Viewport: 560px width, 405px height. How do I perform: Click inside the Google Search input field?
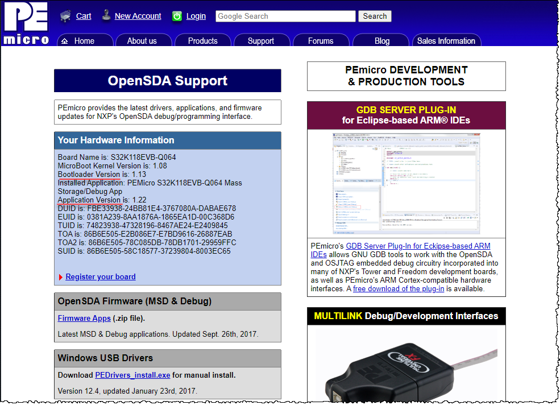(285, 16)
